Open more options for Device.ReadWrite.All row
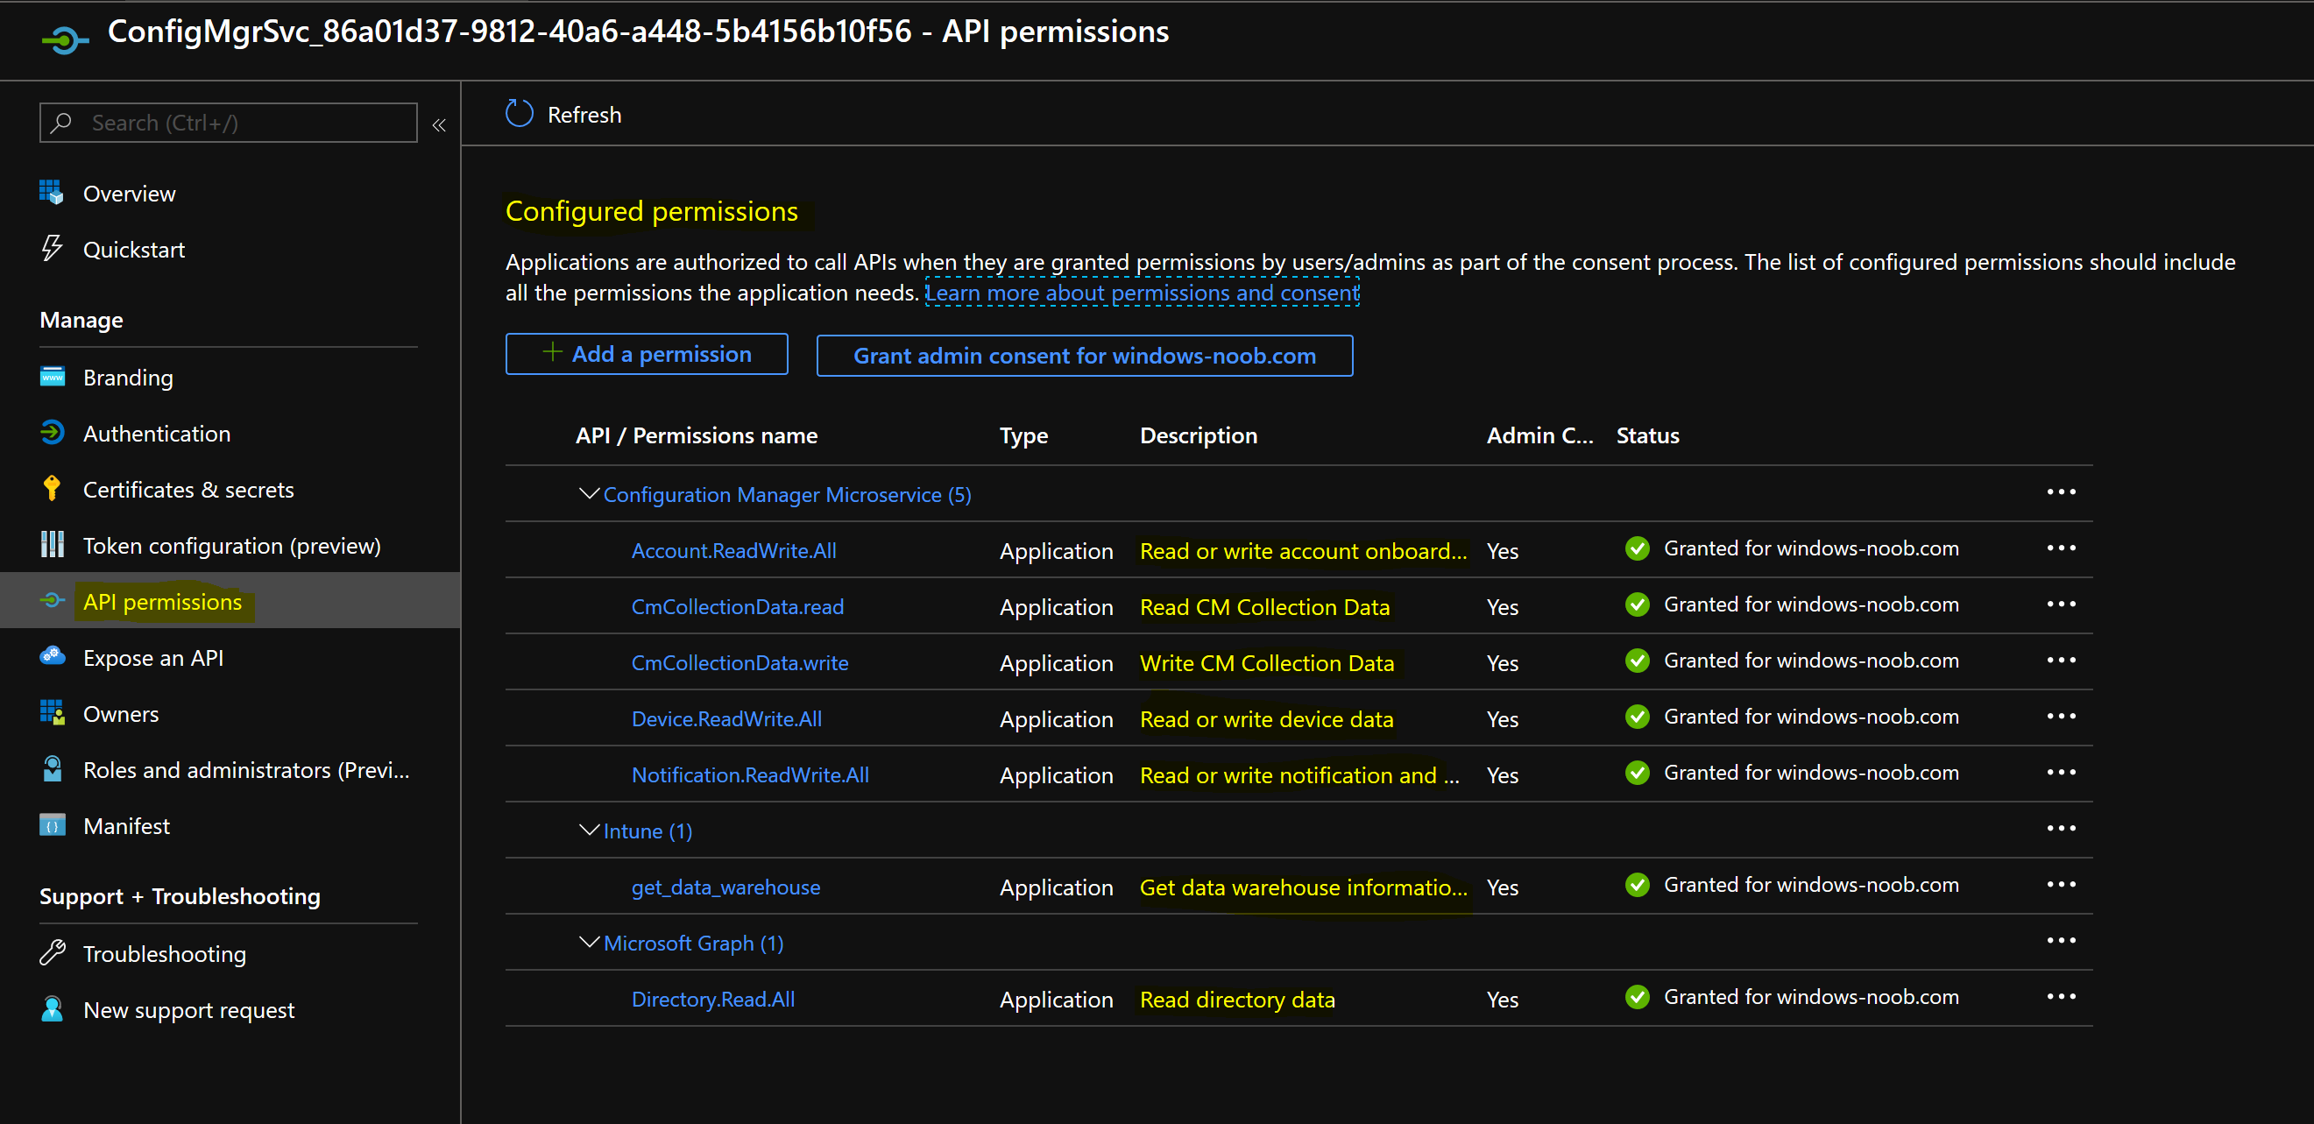The width and height of the screenshot is (2314, 1124). 2061,716
